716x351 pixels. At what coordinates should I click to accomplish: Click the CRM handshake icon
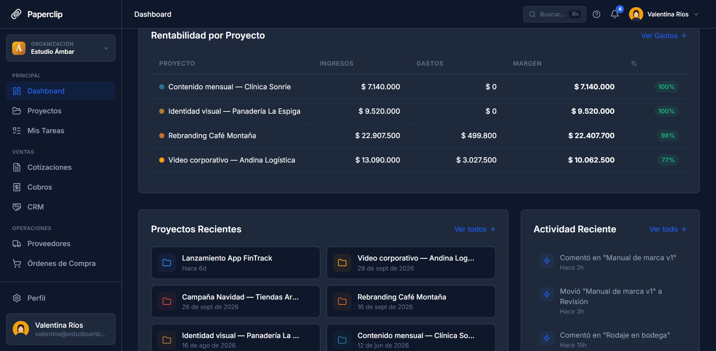pyautogui.click(x=17, y=207)
